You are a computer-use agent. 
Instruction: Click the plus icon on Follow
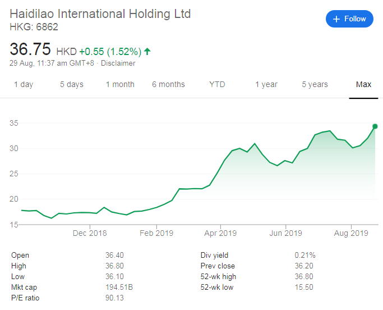click(x=336, y=19)
